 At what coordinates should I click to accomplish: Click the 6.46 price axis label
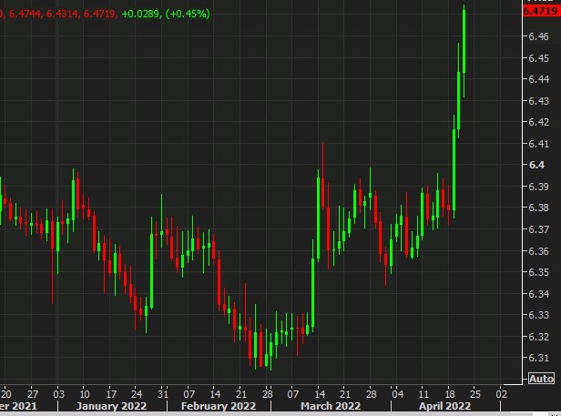(538, 36)
